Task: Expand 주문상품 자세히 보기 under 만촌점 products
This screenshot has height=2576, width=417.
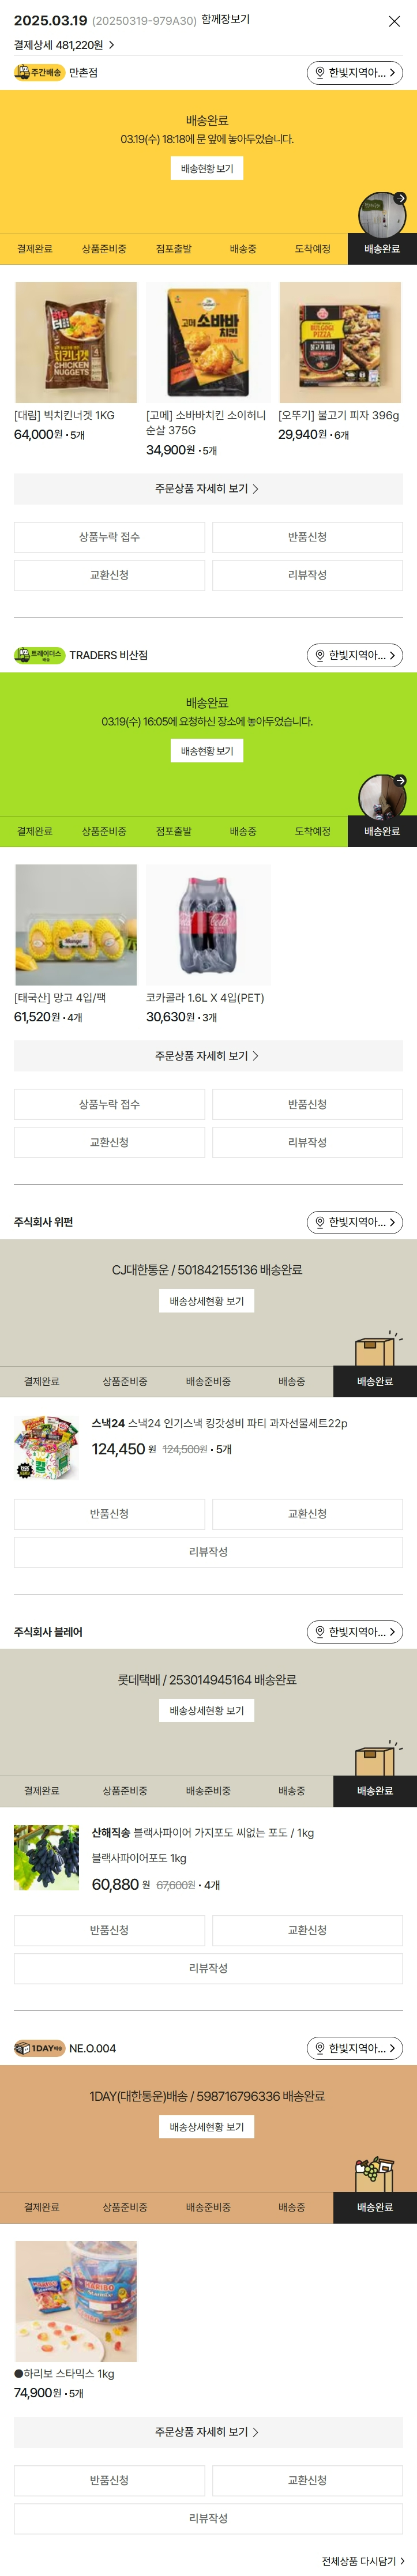Action: tap(207, 489)
